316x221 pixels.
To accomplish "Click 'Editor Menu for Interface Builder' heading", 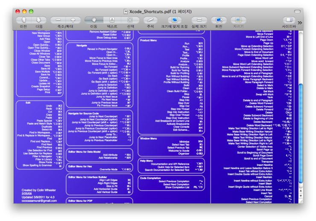I will tap(88, 177).
